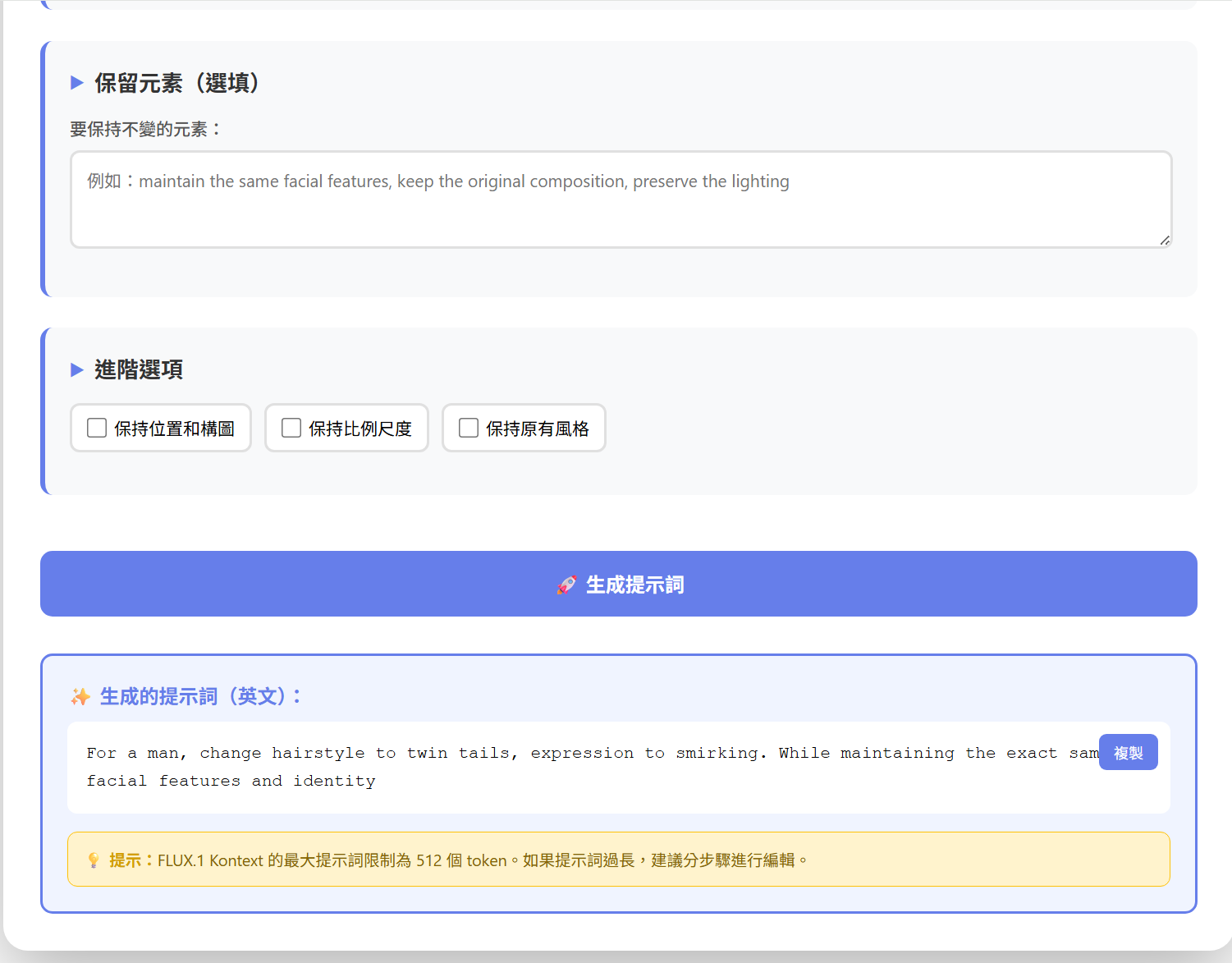1232x963 pixels.
Task: Collapse the 進階選項 section triangle
Action: click(77, 370)
